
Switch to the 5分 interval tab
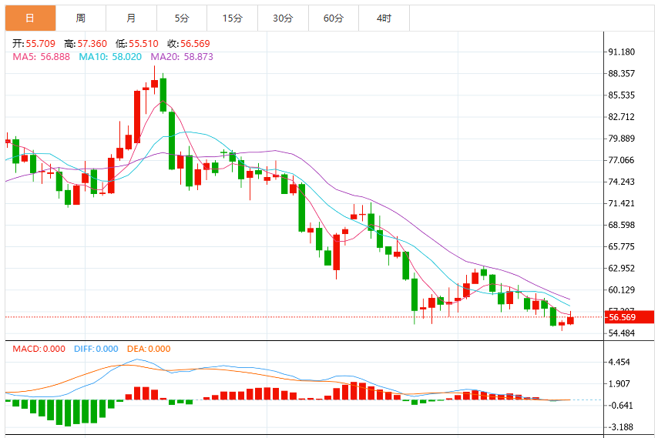click(182, 18)
